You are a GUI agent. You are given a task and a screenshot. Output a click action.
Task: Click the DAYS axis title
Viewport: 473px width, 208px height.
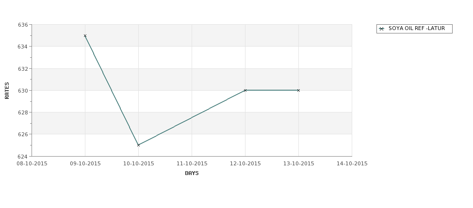tap(192, 173)
